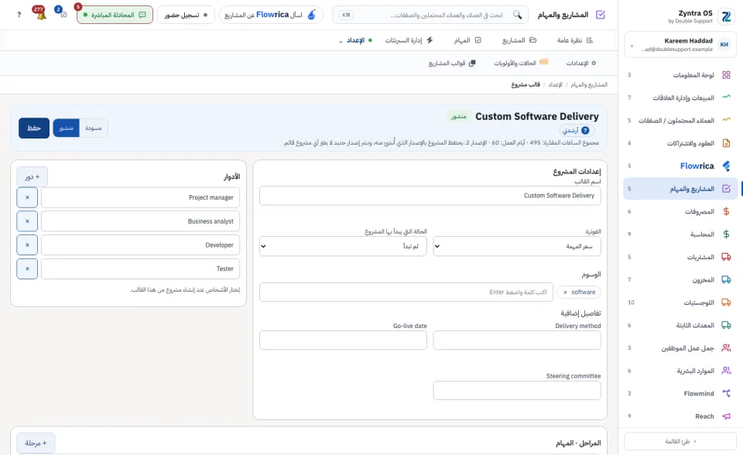Open the dashboard grid icon in sidebar
Screen dimensions: 743x455
726,75
